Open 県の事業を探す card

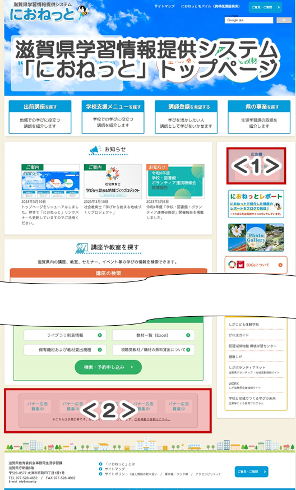tap(259, 117)
